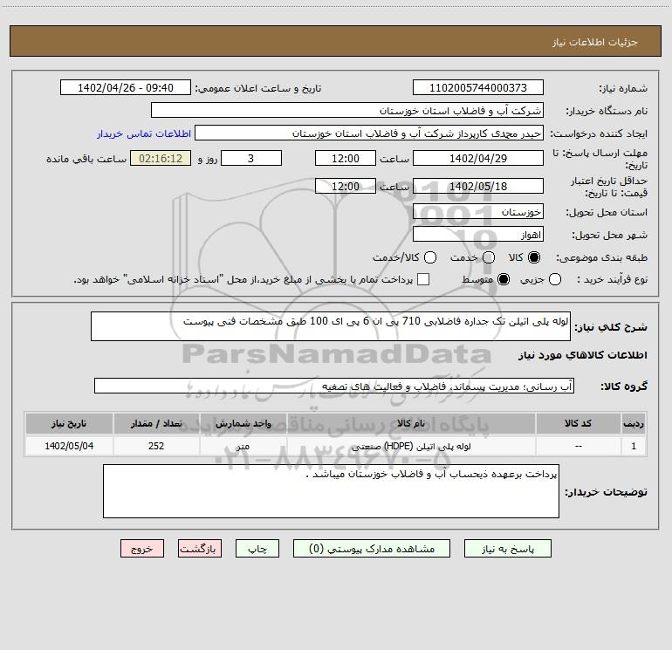Image resolution: width=672 pixels, height=650 pixels.
Task: Toggle the اسناد خزانه اسلامی payment checkbox
Action: click(423, 279)
